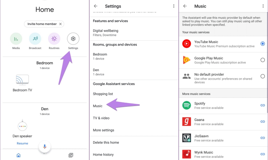268x160 pixels.
Task: Open Den room in Settings
Action: pos(134,72)
